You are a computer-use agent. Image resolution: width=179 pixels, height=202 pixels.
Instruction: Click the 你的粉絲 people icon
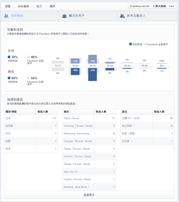point(6,16)
